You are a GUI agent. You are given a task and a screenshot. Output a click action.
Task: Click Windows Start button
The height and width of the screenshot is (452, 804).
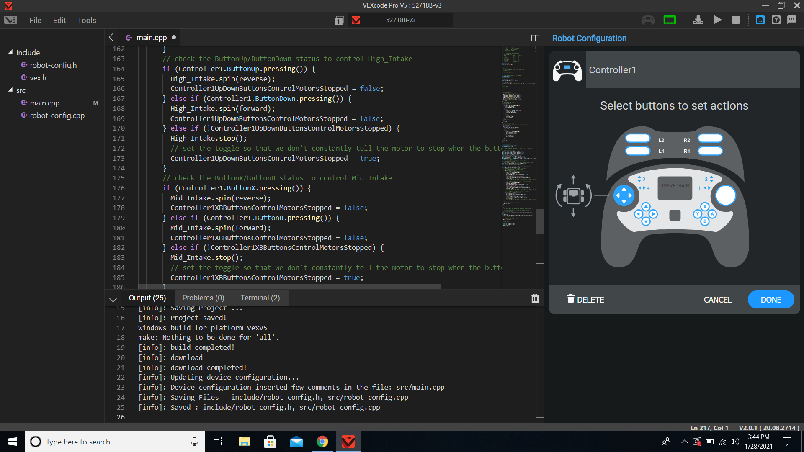pos(13,442)
